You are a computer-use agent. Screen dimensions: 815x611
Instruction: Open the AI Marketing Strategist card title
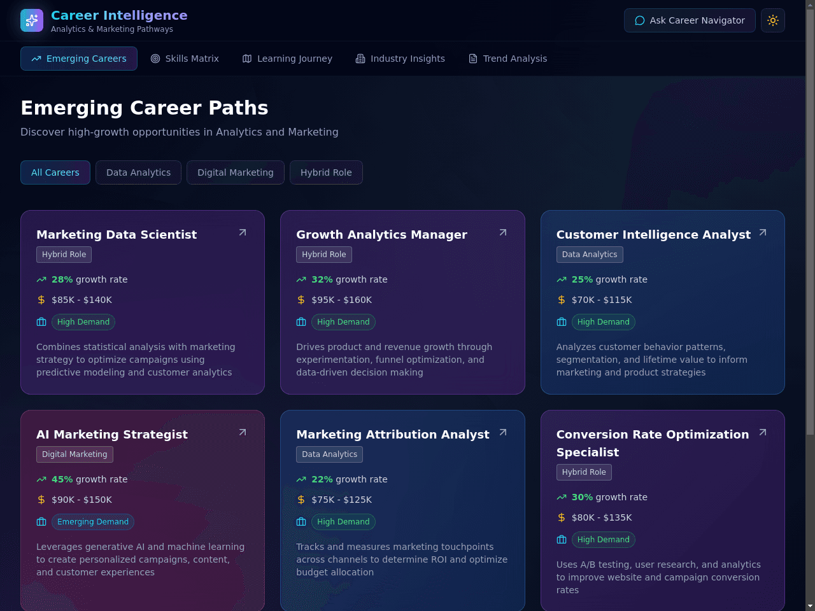coord(112,435)
